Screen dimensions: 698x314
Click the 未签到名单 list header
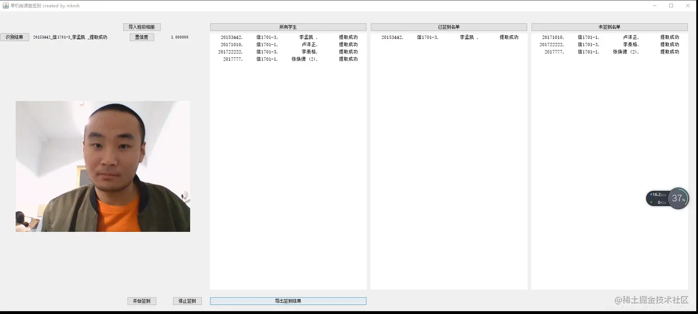[x=609, y=27]
